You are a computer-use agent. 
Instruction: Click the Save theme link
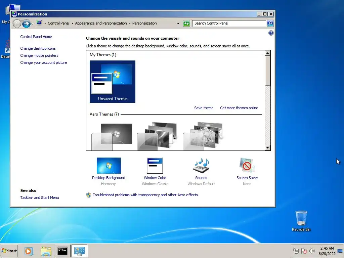pyautogui.click(x=204, y=108)
